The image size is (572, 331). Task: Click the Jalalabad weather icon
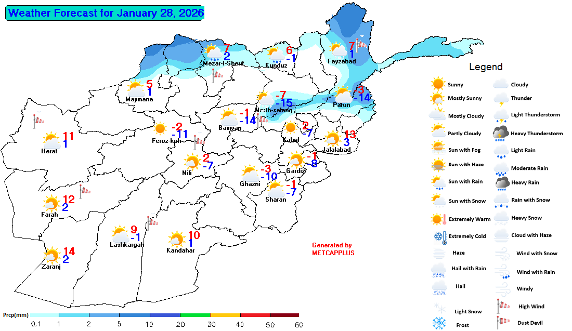click(x=332, y=139)
